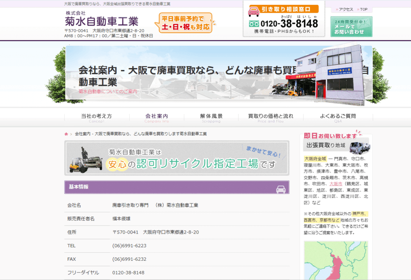The width and height of the screenshot is (411, 280).
Task: Open the 当社の考え方 menu item
Action: pos(96,117)
